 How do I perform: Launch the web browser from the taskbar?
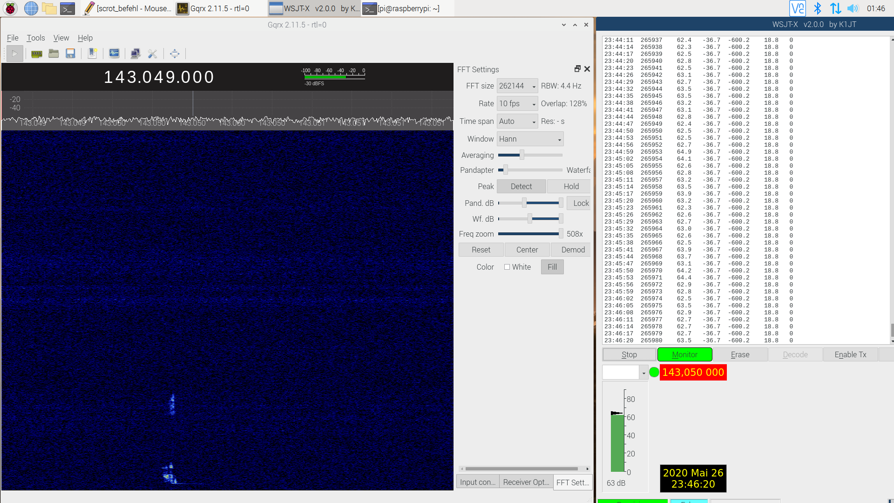[31, 8]
